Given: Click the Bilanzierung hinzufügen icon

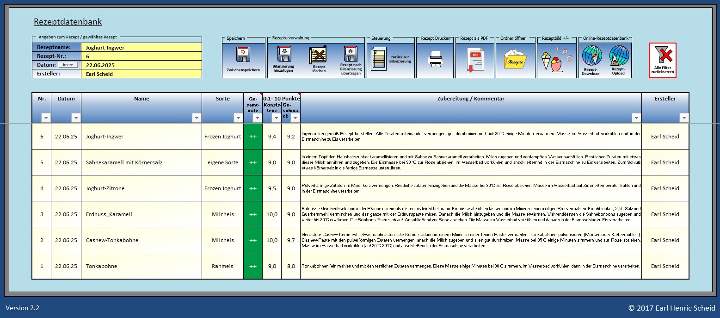Looking at the screenshot, I should [283, 56].
